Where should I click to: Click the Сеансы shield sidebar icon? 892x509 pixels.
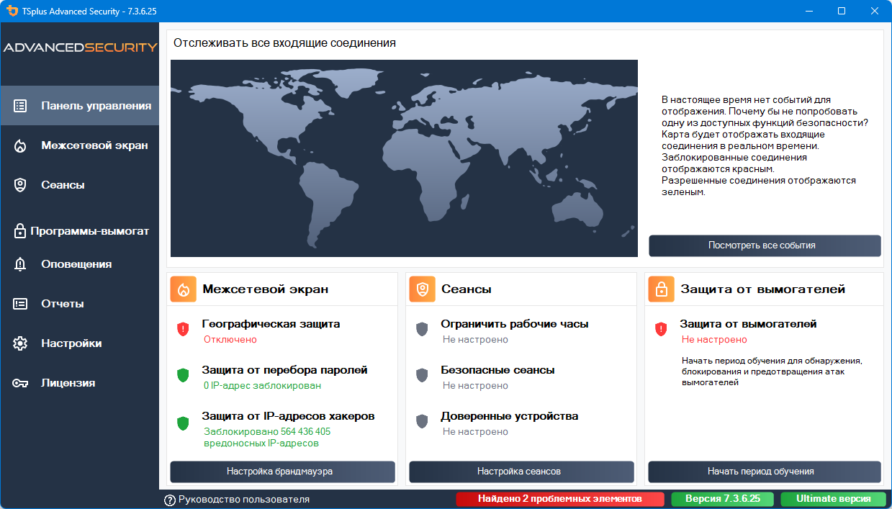(x=20, y=185)
